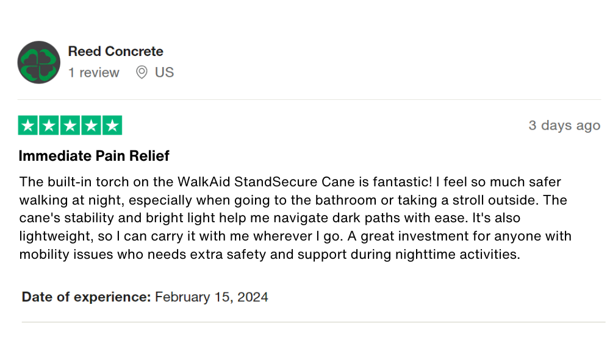Click the green clover profile avatar

pos(39,62)
